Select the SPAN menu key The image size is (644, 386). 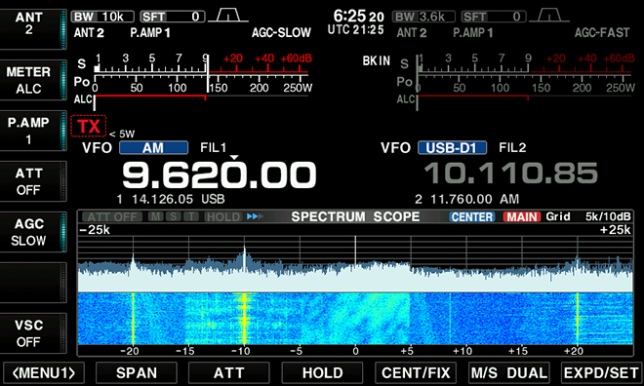tap(137, 373)
